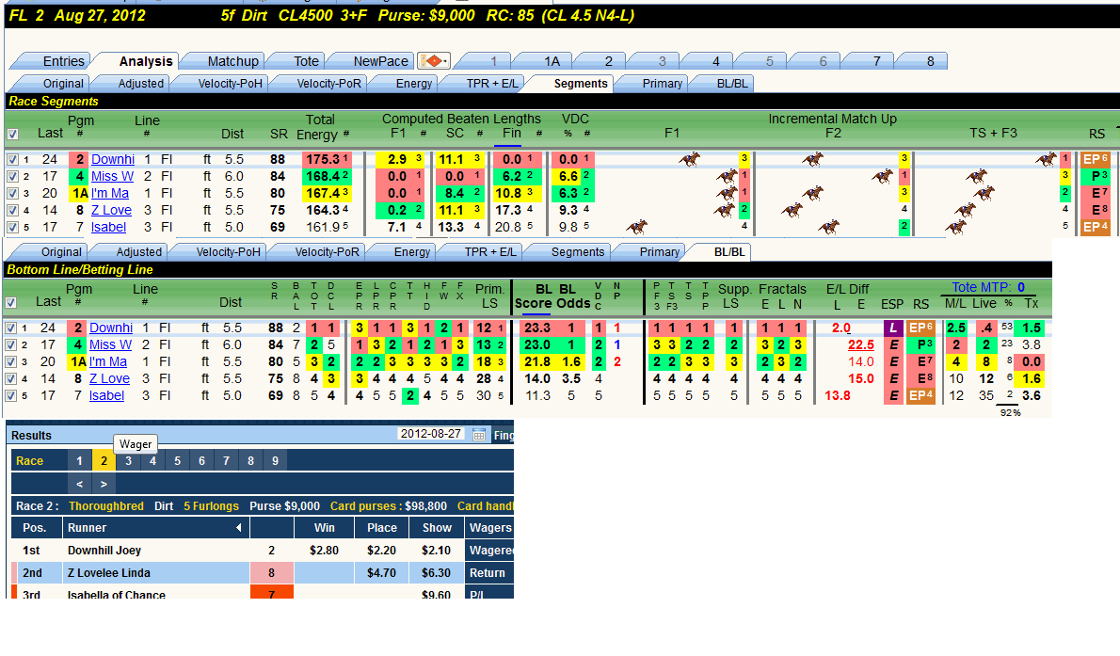1120x656 pixels.
Task: Click the results date field 2012-08-27
Action: coord(431,434)
